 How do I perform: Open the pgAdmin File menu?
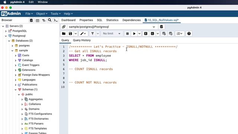click(29, 14)
